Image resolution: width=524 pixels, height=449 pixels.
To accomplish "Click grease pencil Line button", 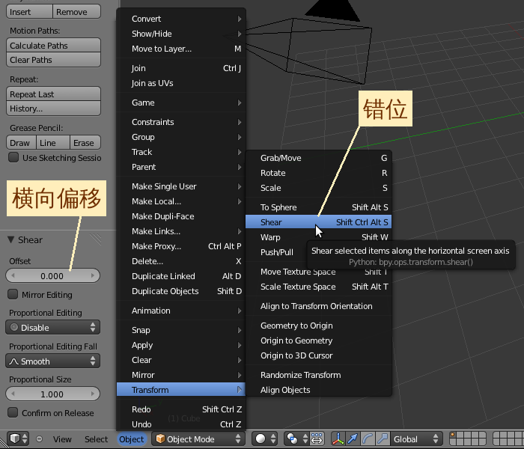I will (53, 143).
